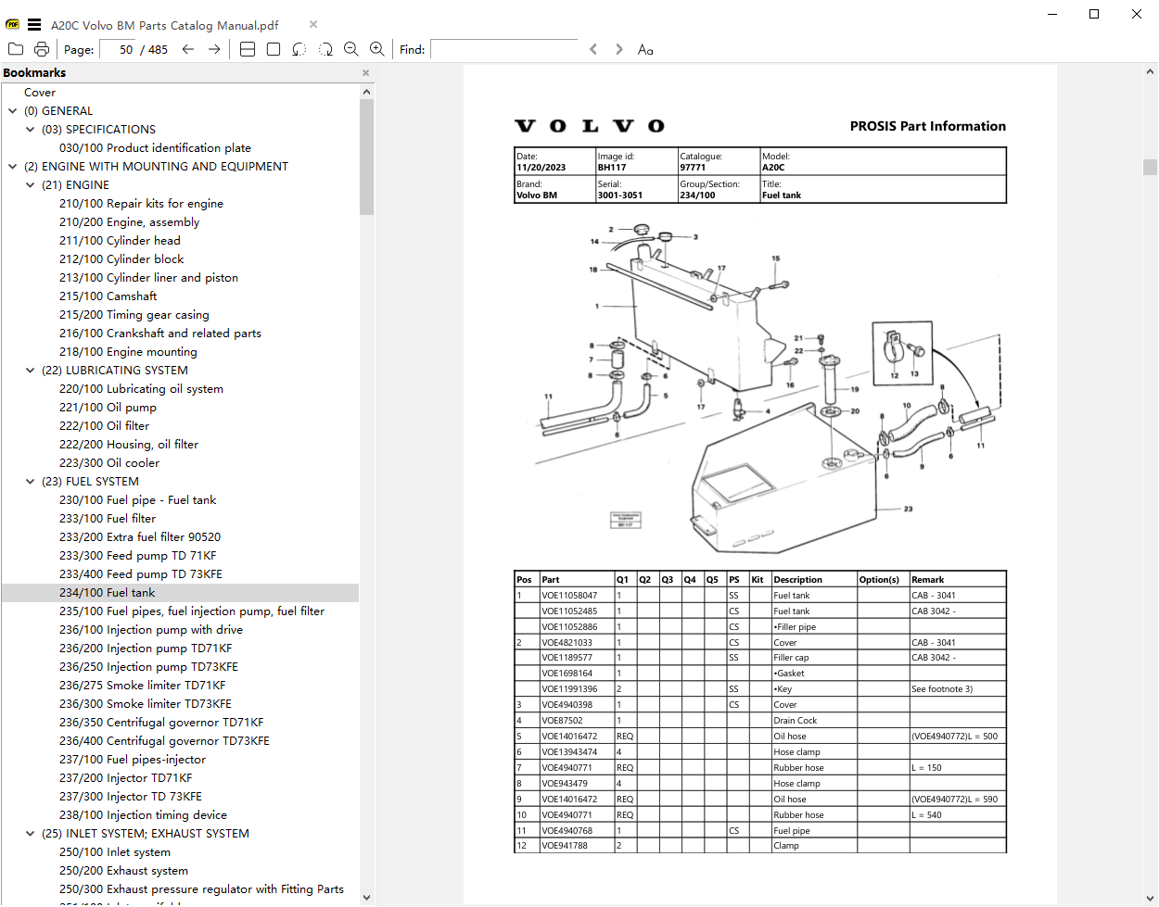This screenshot has height=907, width=1159.
Task: Jump to 215/100 Camshaft
Action: [x=108, y=296]
